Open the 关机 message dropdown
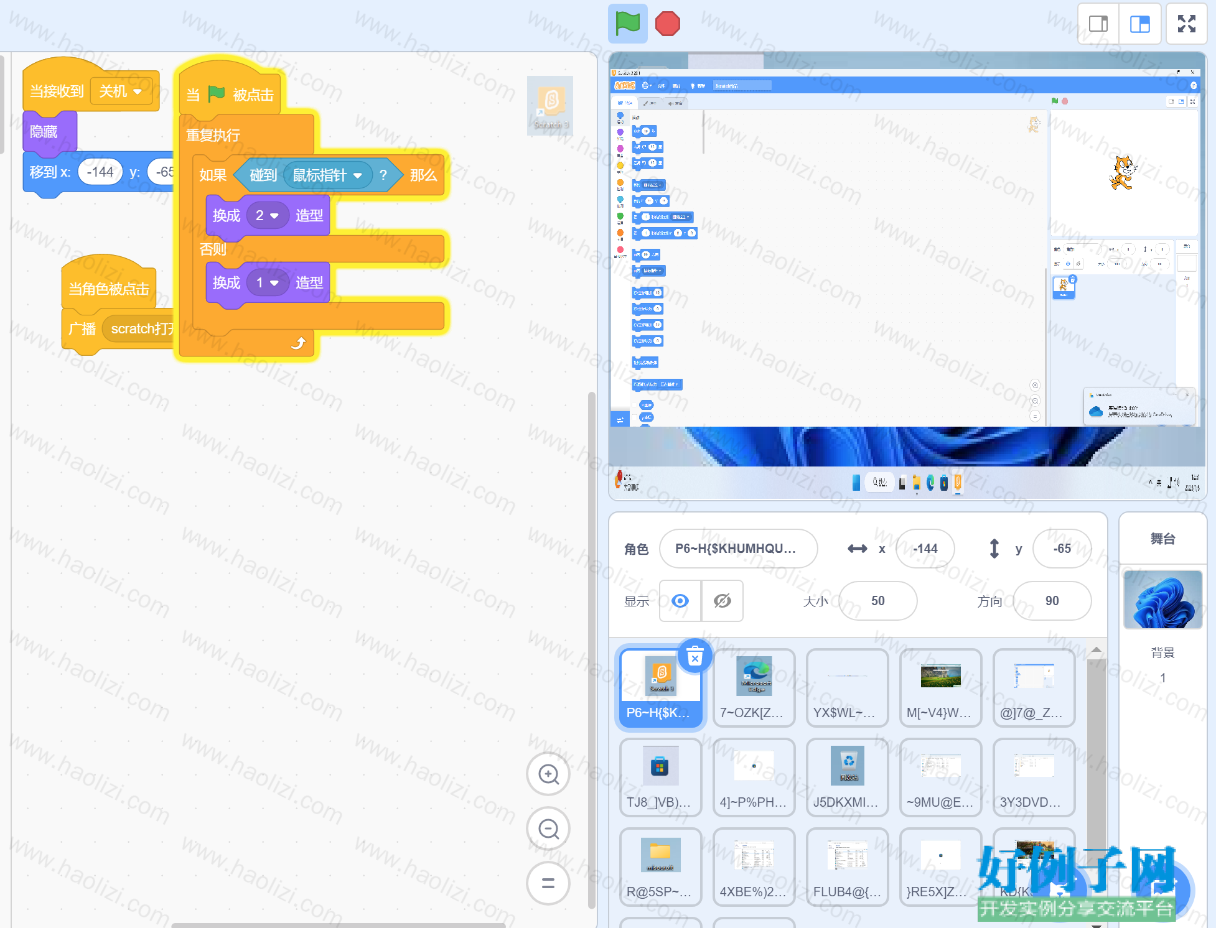This screenshot has height=928, width=1216. pyautogui.click(x=121, y=91)
